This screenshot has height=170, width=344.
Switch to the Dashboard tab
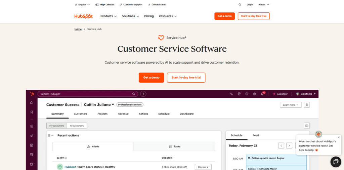[187, 114]
